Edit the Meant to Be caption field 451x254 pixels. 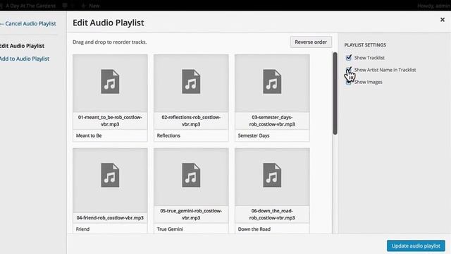110,135
